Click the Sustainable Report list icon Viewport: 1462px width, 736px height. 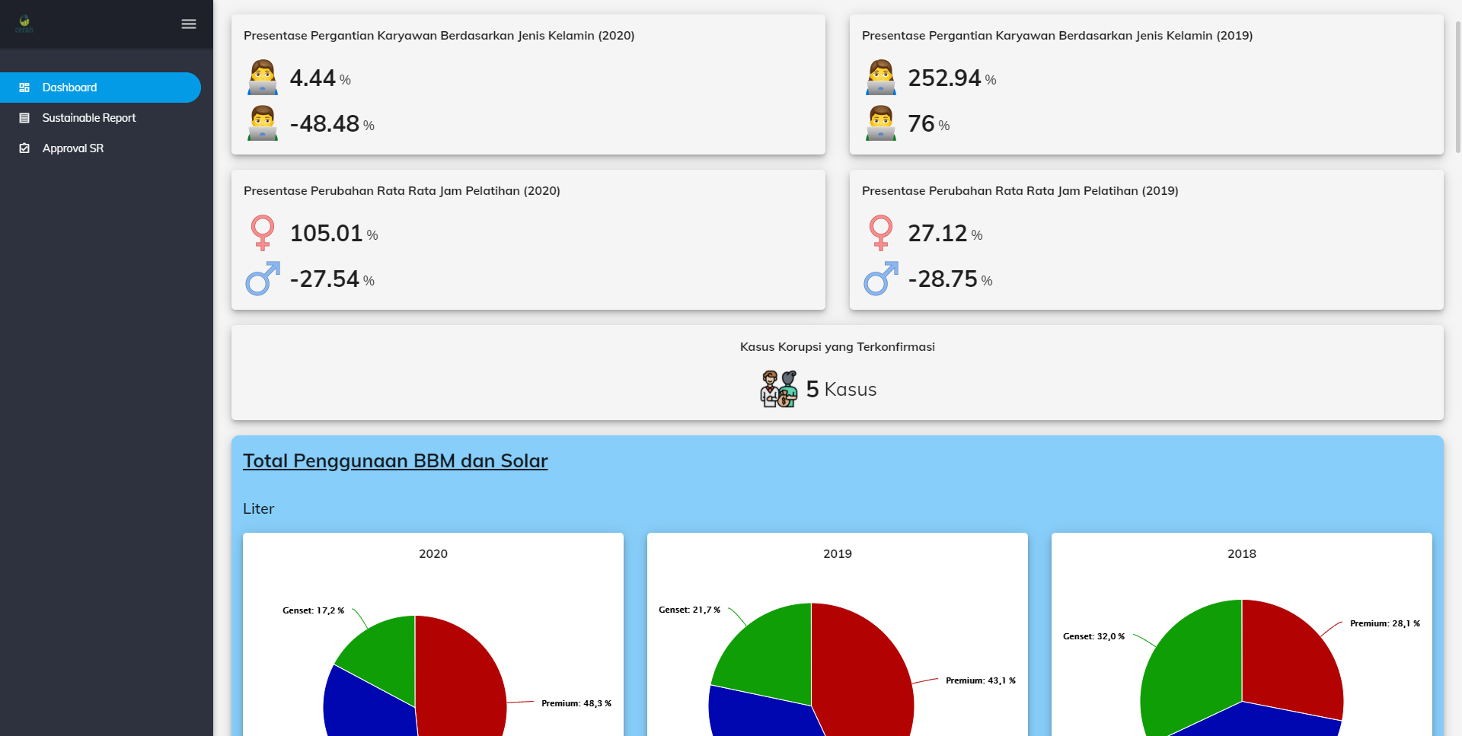24,118
